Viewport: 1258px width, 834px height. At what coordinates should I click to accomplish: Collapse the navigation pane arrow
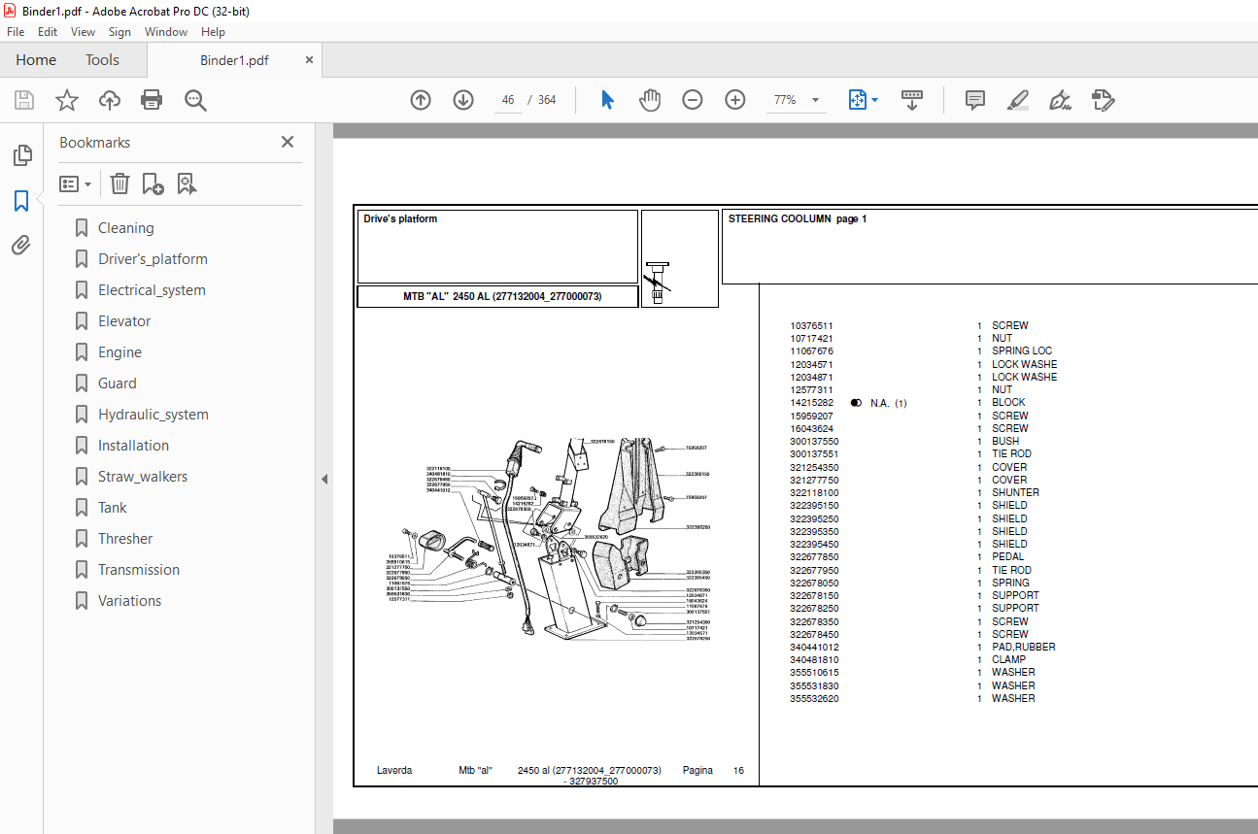pos(324,479)
